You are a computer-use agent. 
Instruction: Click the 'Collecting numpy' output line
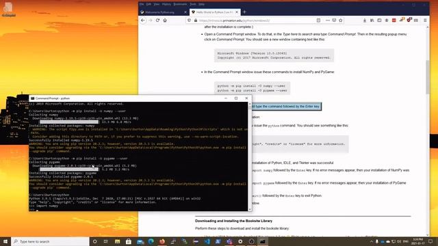point(44,115)
